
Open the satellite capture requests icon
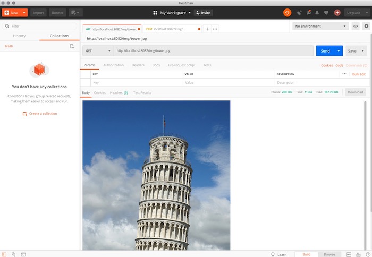(x=299, y=13)
